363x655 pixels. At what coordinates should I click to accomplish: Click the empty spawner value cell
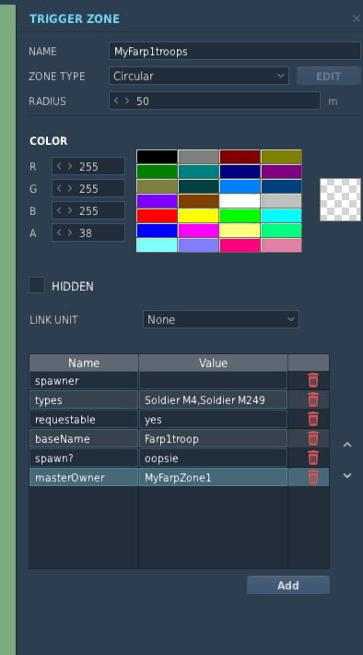(x=213, y=381)
